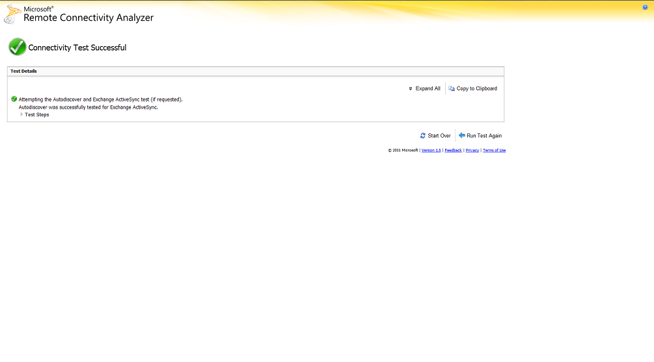Click the Expand All double-chevron icon
Screen dimensions: 654x362
pyautogui.click(x=411, y=88)
